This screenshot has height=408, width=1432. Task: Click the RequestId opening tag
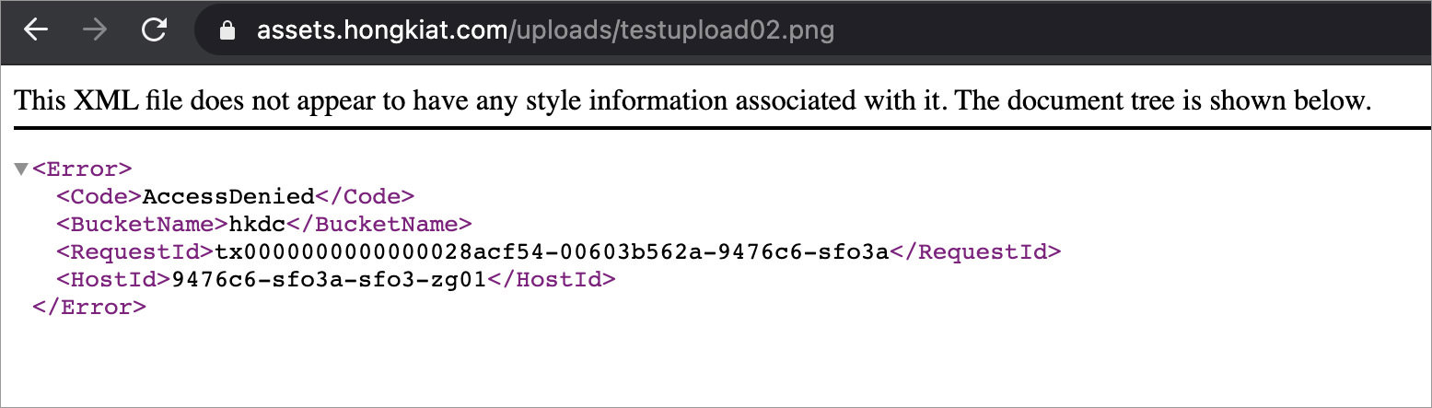pyautogui.click(x=134, y=252)
